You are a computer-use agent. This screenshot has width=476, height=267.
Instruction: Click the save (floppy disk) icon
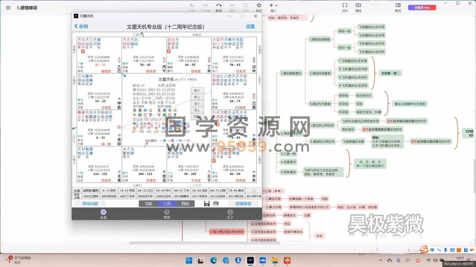point(207,203)
